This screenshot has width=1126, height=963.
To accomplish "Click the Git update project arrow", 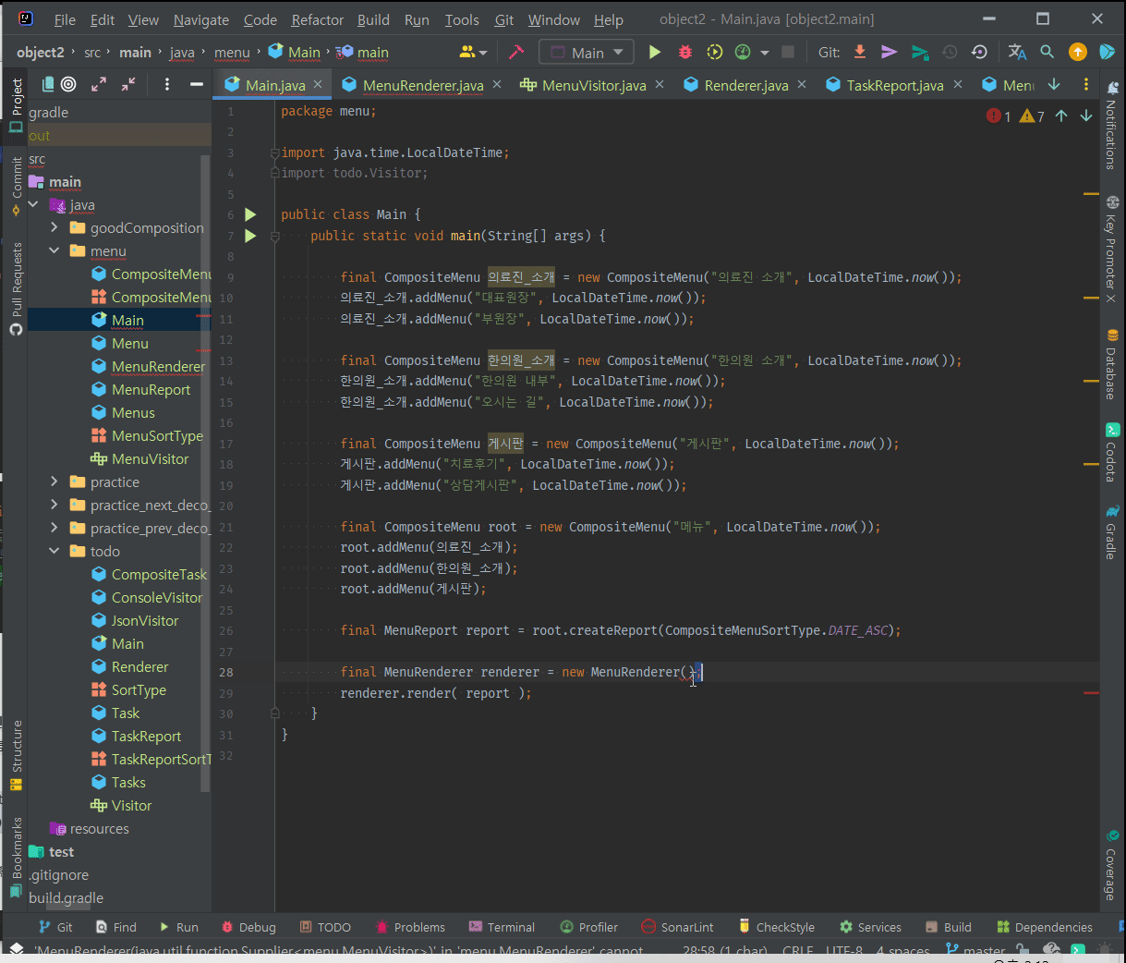I will (860, 53).
